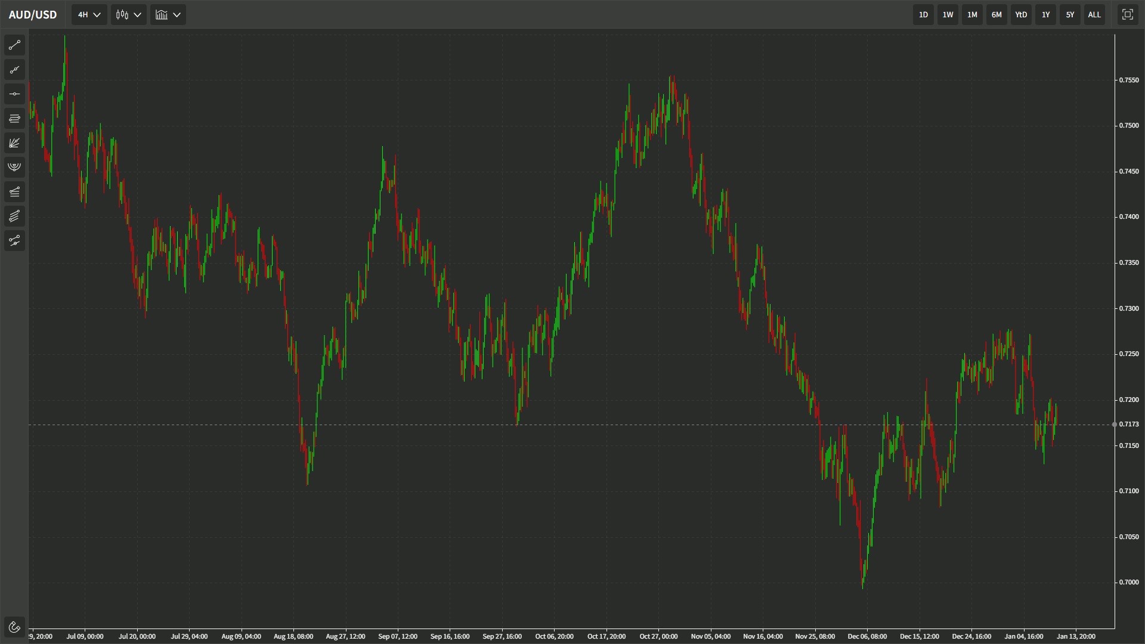Open the candlestick chart type dropdown
This screenshot has height=644, width=1145.
(x=129, y=15)
